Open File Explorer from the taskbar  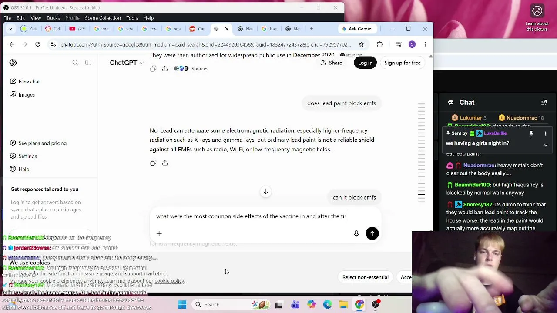point(343,305)
